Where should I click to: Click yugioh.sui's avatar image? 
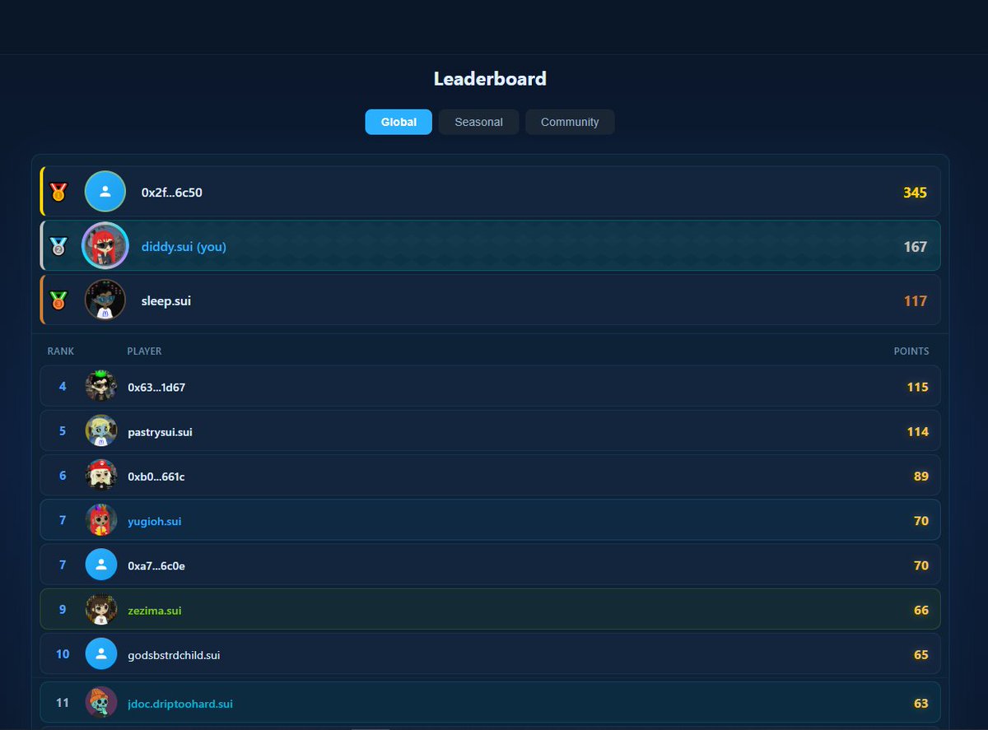[x=101, y=520]
